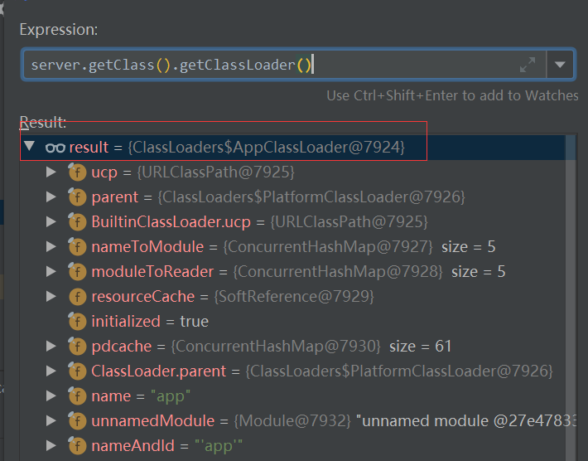This screenshot has width=588, height=461.
Task: Click the glasses watch icon beside result
Action: pyautogui.click(x=55, y=148)
